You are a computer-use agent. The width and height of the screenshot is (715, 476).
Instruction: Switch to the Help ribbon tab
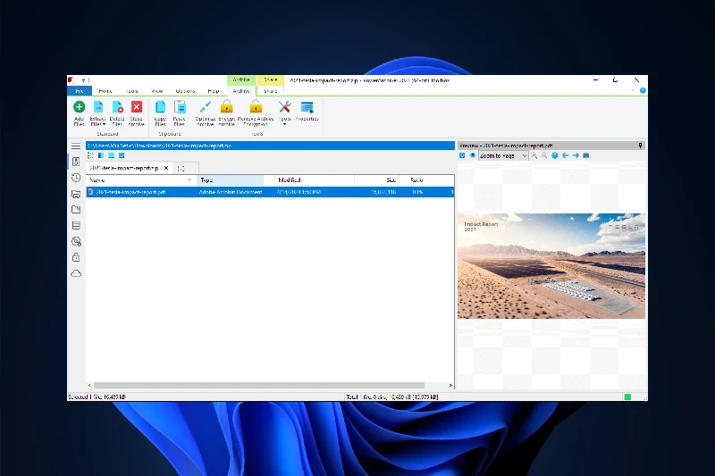coord(214,90)
